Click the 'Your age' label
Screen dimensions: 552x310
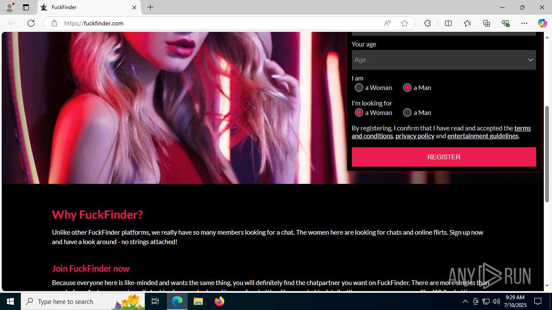364,44
